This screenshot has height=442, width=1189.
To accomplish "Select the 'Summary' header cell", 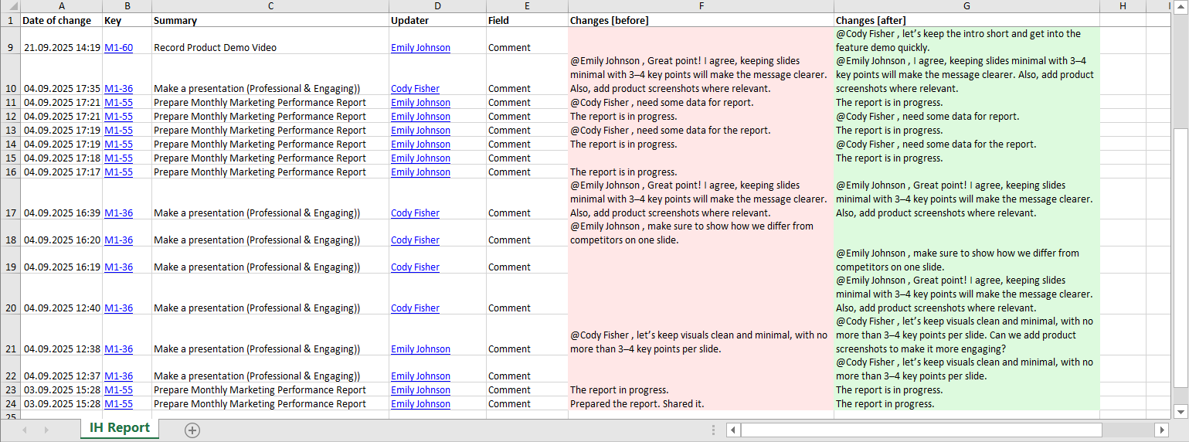I will click(270, 20).
